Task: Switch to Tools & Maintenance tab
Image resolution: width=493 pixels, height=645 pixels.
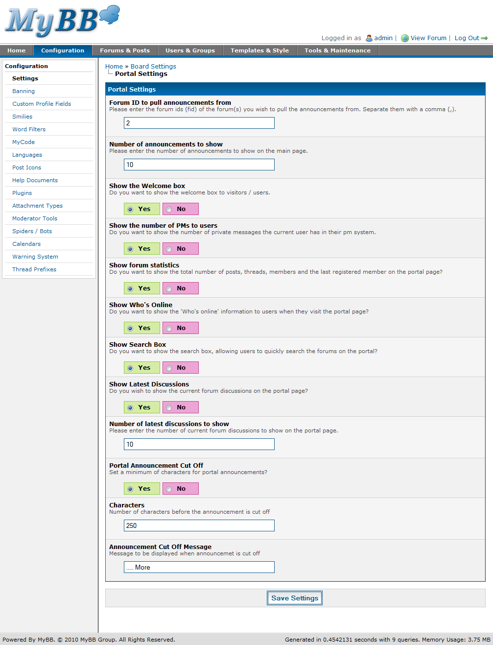Action: click(x=337, y=50)
